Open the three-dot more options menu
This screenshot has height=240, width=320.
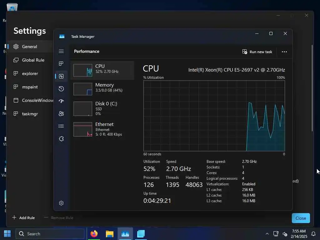[284, 52]
